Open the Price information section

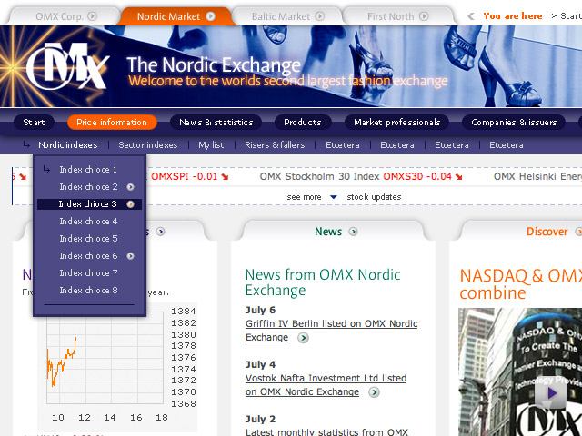coord(112,123)
